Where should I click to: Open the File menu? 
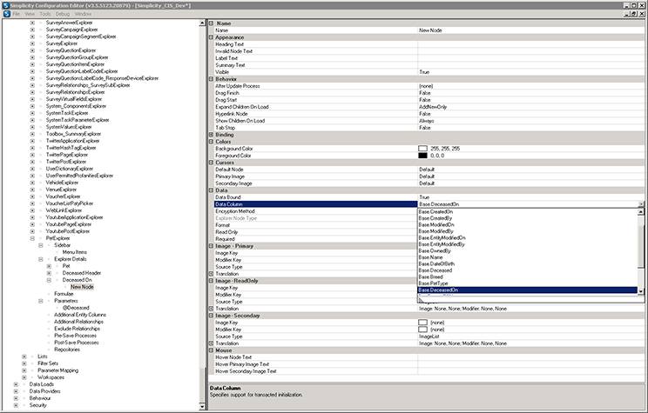[17, 14]
